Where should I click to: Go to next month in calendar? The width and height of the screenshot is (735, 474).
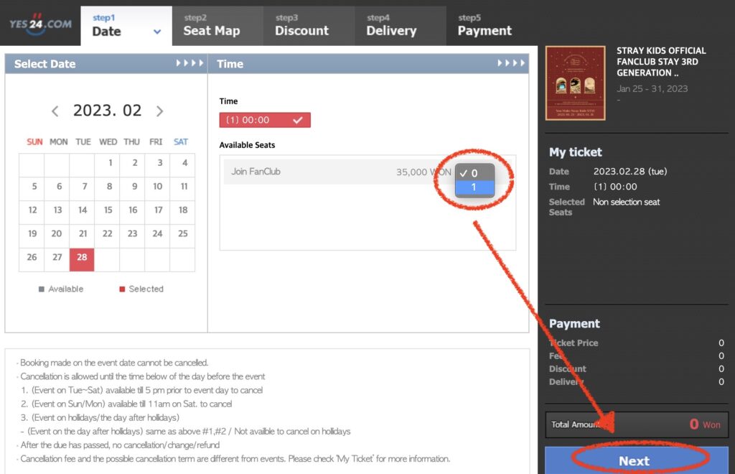click(159, 111)
